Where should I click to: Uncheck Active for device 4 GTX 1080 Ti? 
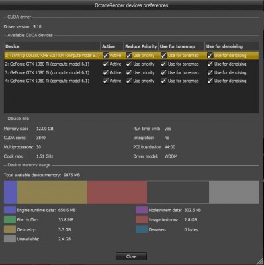tap(106, 81)
